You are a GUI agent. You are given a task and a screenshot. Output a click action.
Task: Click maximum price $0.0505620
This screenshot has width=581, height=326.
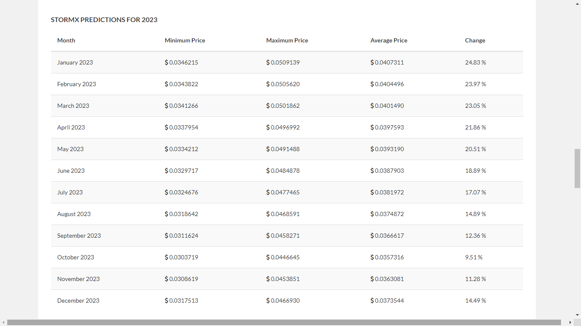(x=283, y=84)
